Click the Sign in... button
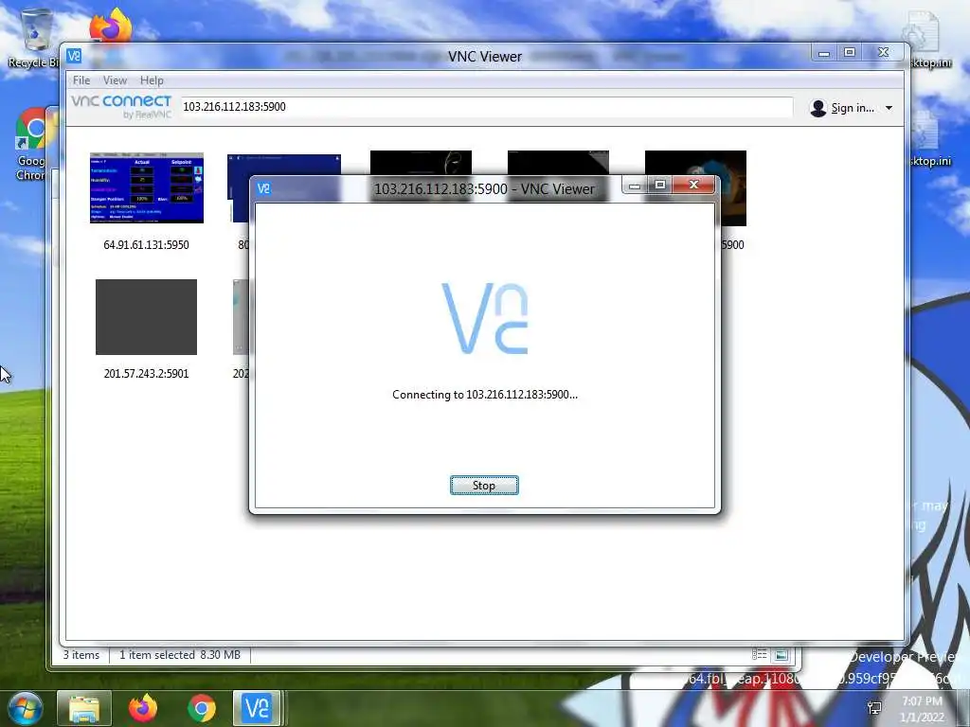 [x=842, y=108]
